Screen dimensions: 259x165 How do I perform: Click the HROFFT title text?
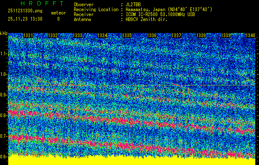pos(41,3)
